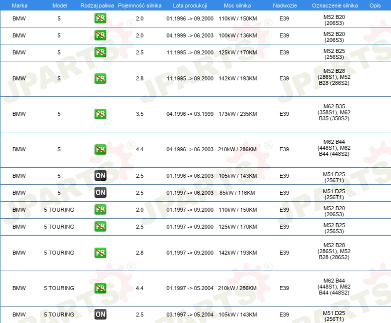Viewport: 391px width, 323px height.
Task: Click ON diesel icon in BMW 5 105kW / 143KM row
Action: (x=100, y=176)
